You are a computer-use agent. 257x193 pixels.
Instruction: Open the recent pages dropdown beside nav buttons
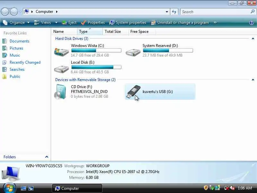pos(20,12)
